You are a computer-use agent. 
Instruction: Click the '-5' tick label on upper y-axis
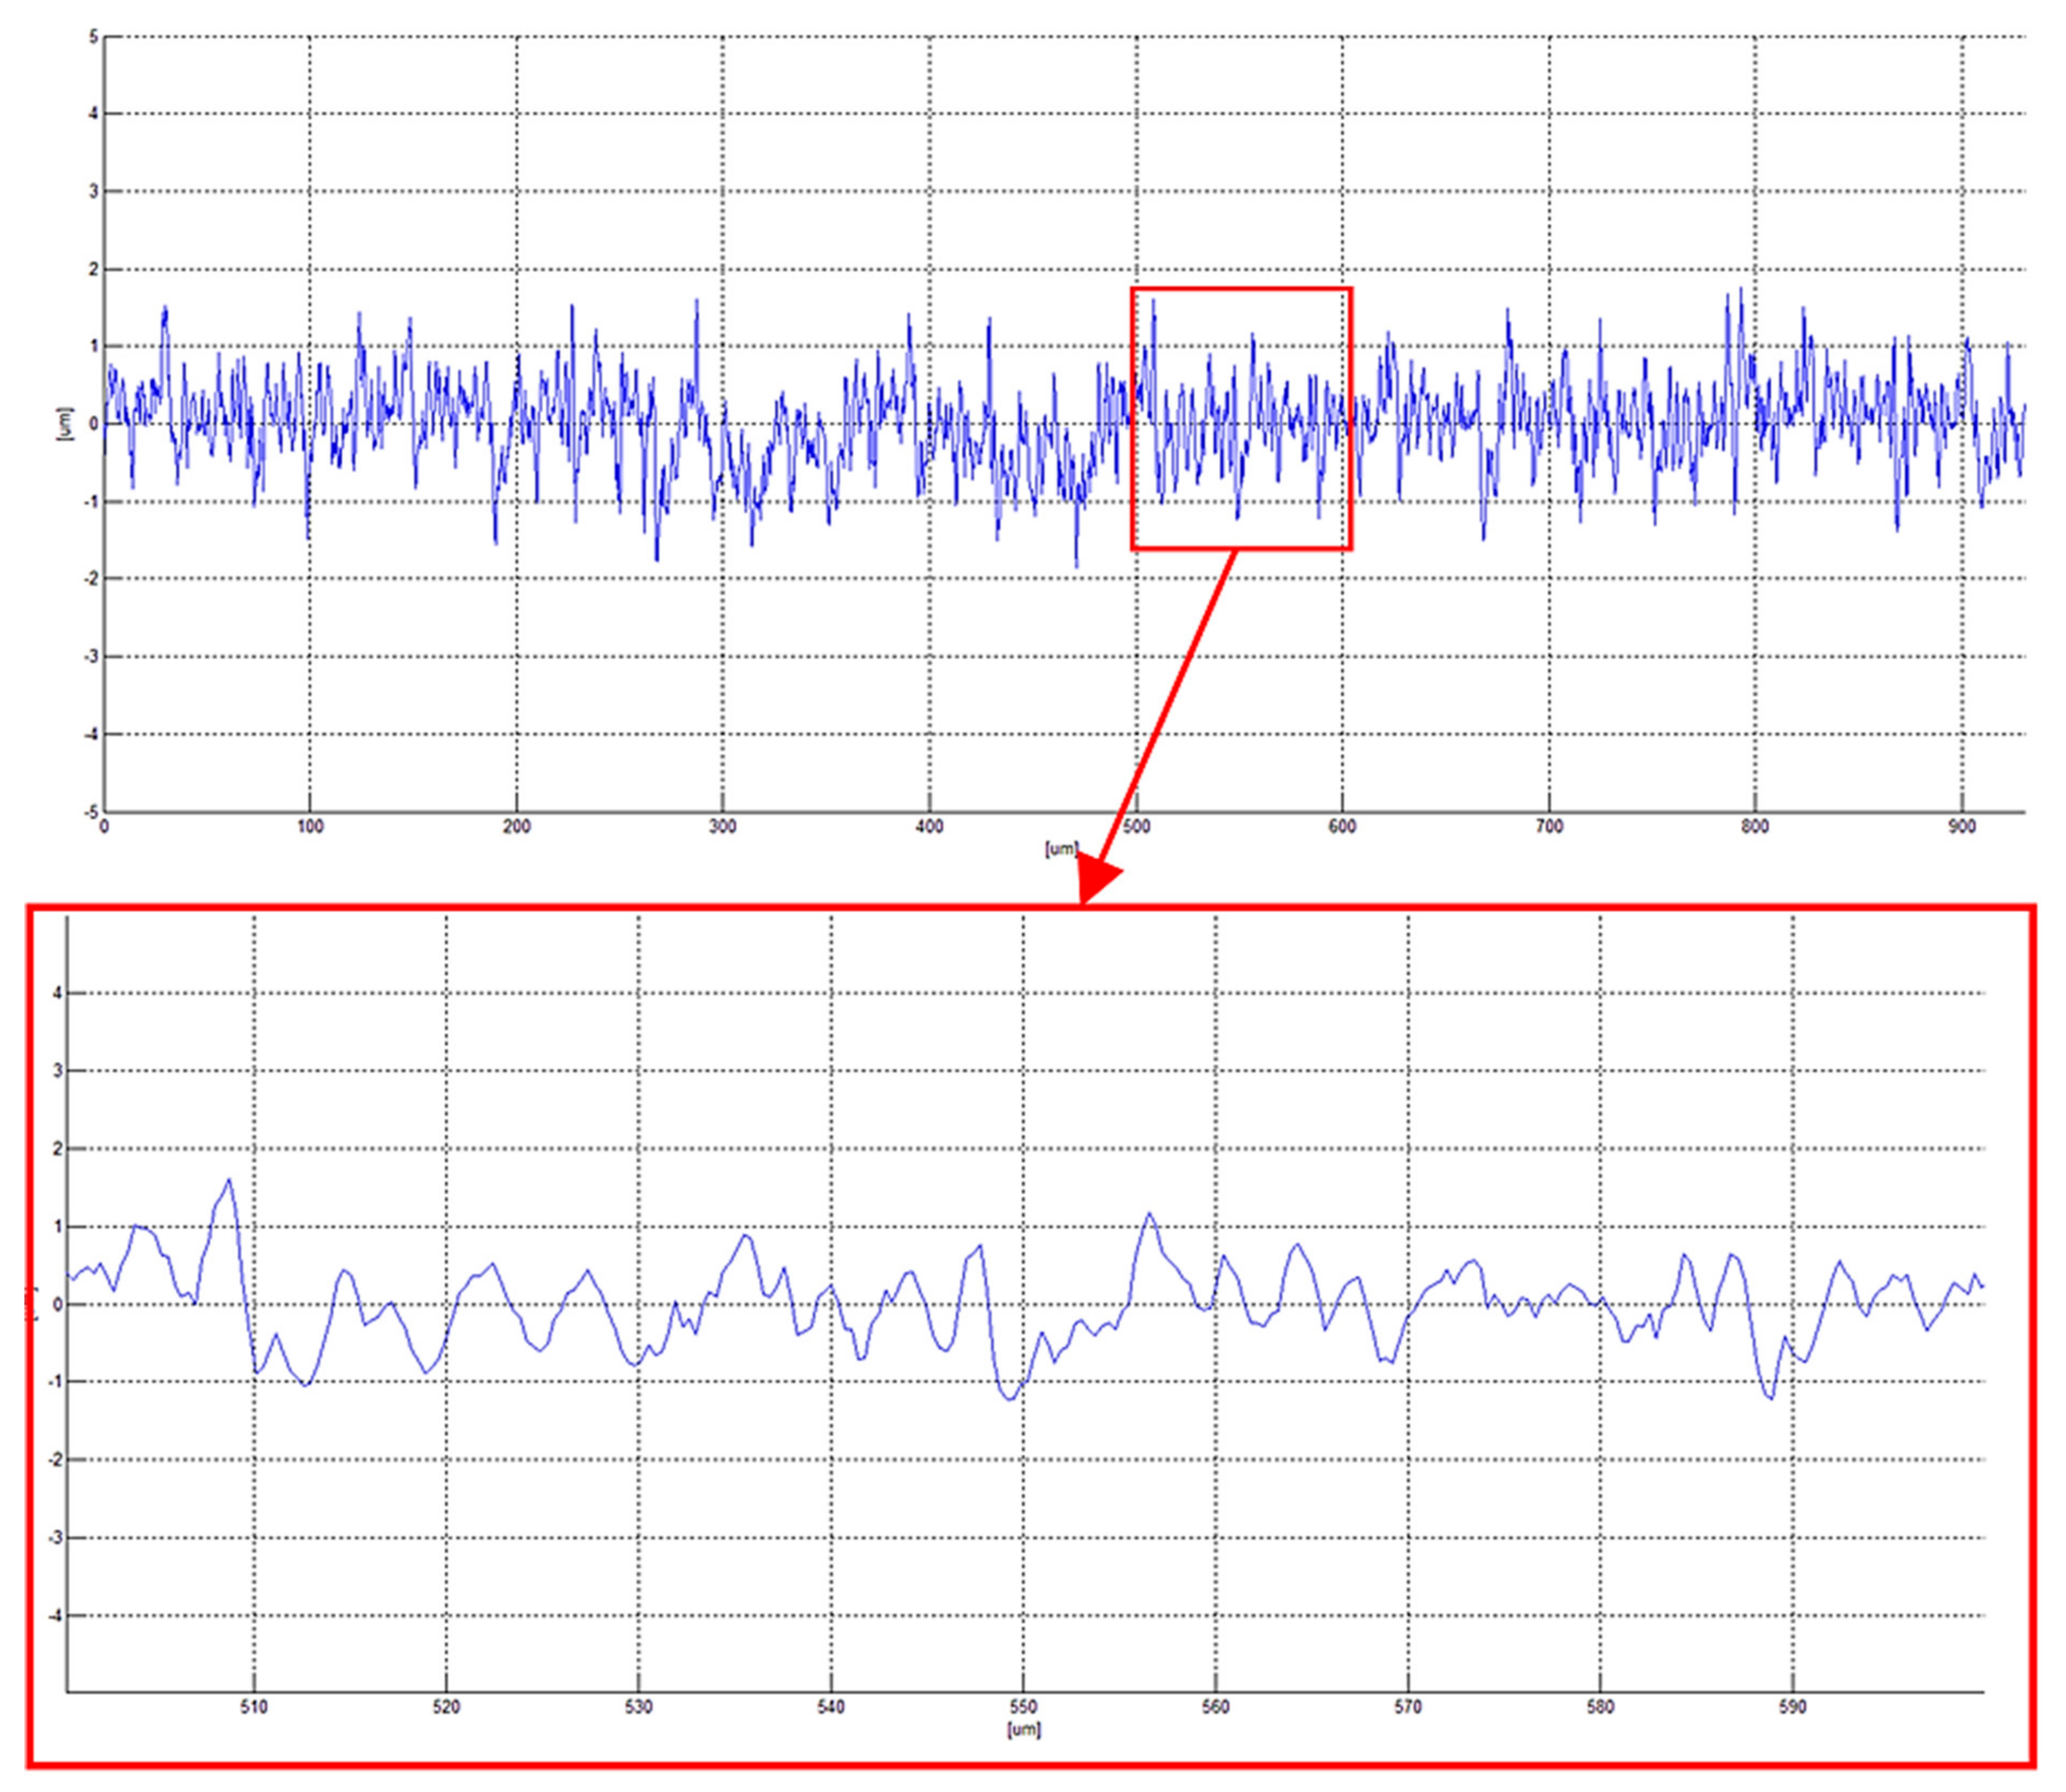[x=91, y=812]
